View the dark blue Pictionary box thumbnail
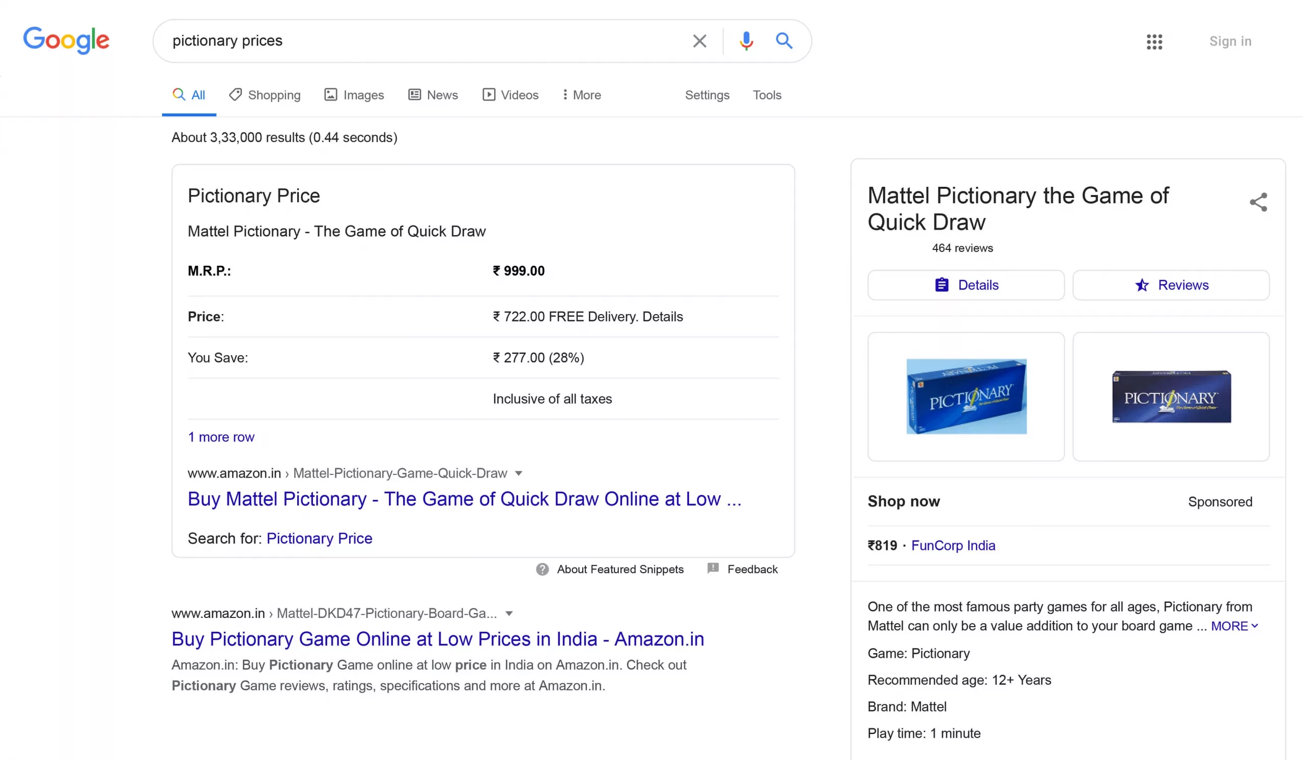This screenshot has height=760, width=1303. [x=1171, y=397]
